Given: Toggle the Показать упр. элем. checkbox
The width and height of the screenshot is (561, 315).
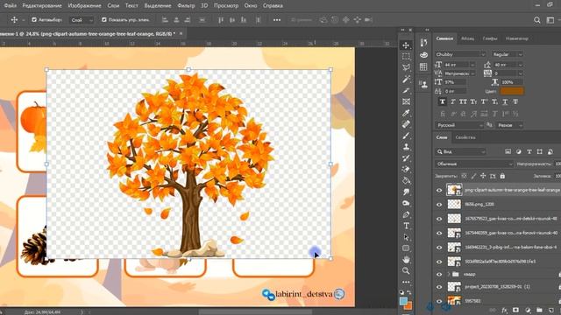Looking at the screenshot, I should [104, 20].
